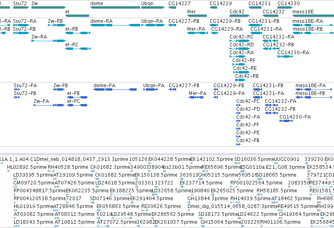Select transcript Cdc42-RD
Viewport: 334px width, 228px height.
[240, 49]
